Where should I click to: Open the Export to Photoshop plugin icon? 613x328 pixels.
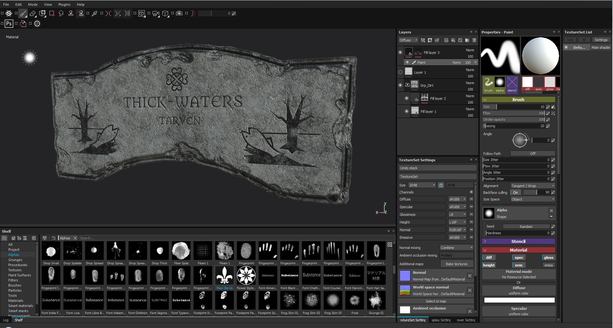[x=9, y=23]
